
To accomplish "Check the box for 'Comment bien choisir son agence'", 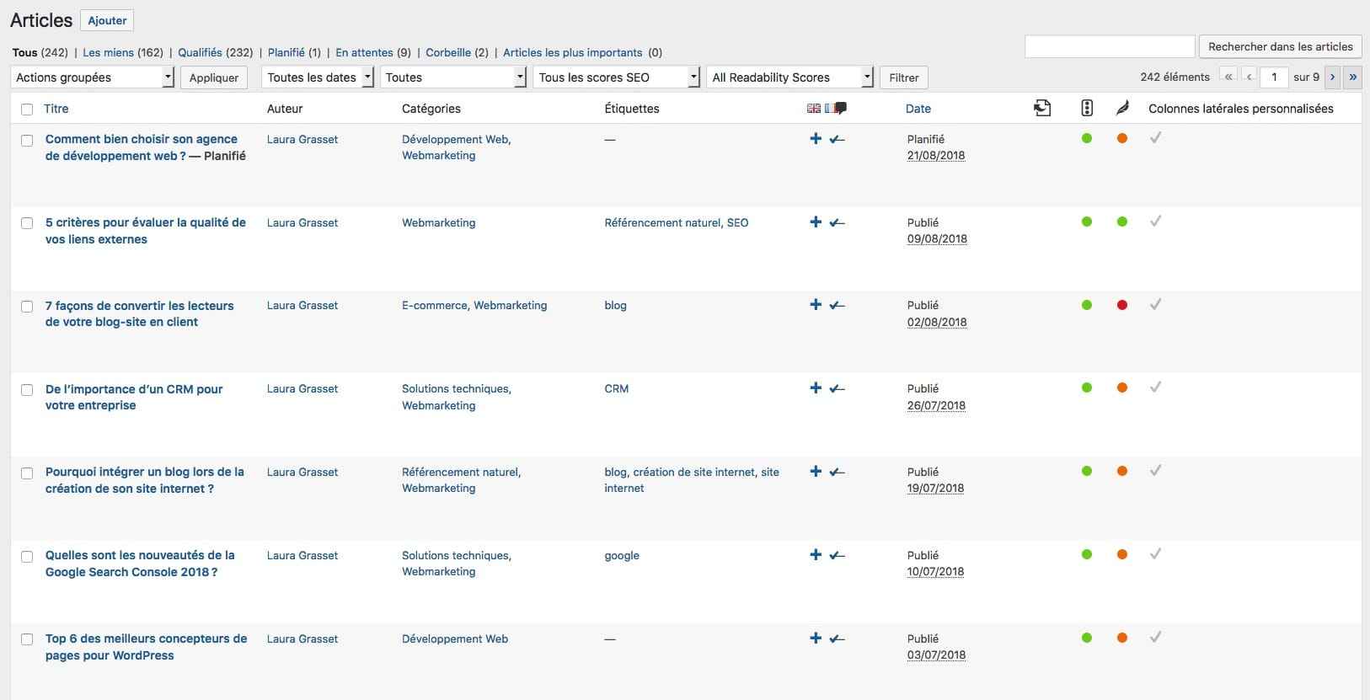I will (27, 141).
